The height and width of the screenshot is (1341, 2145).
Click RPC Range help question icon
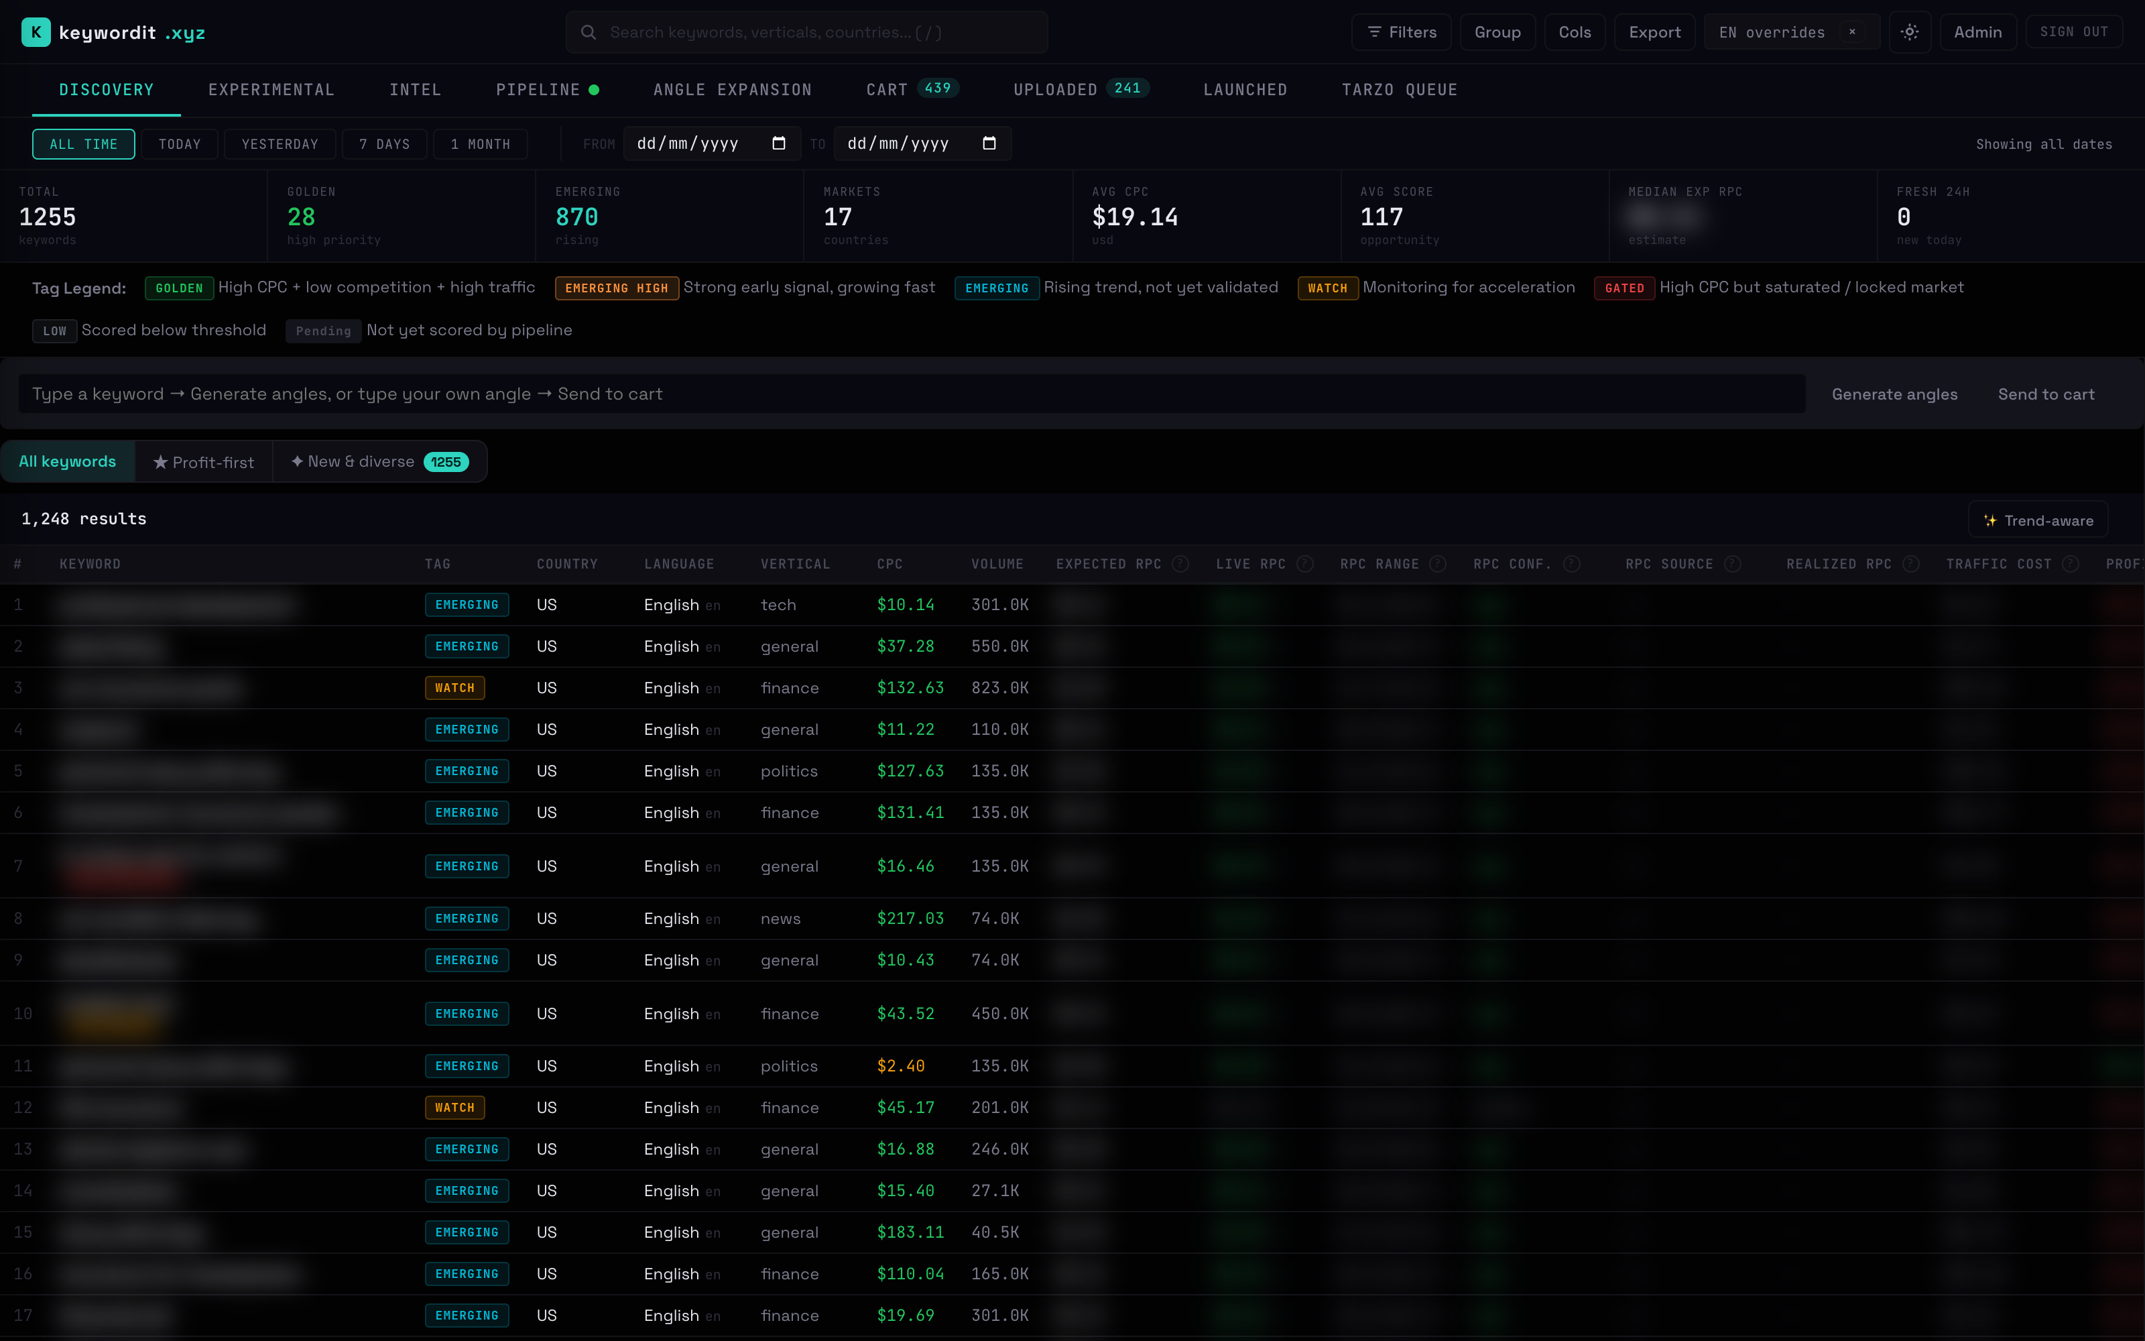click(x=1438, y=564)
